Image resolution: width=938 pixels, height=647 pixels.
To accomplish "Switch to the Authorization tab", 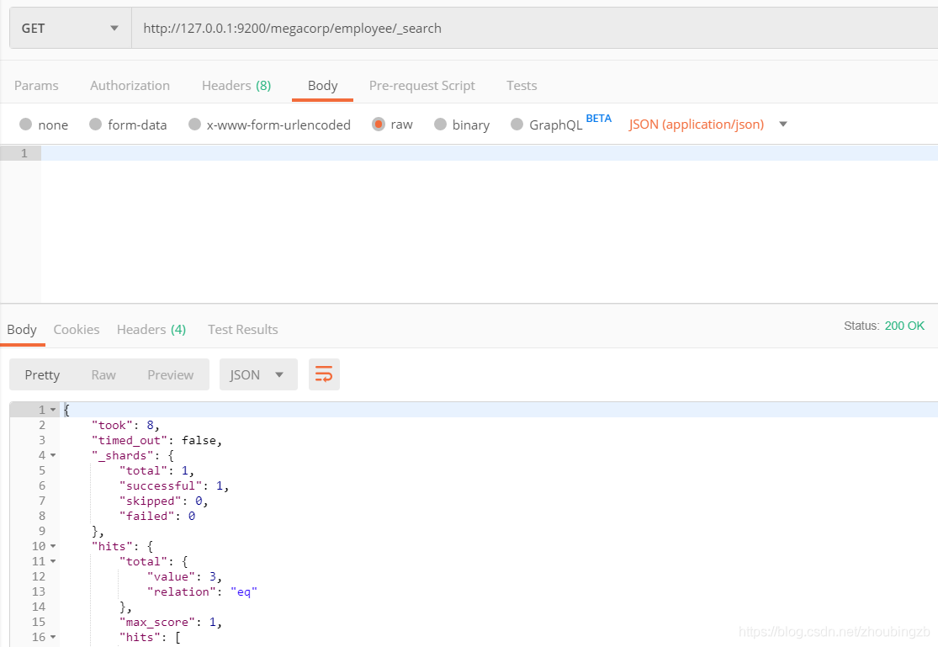I will coord(130,86).
